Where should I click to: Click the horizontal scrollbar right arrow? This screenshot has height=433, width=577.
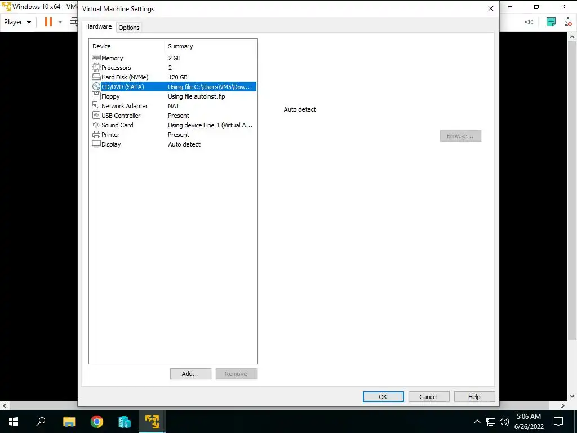click(563, 405)
